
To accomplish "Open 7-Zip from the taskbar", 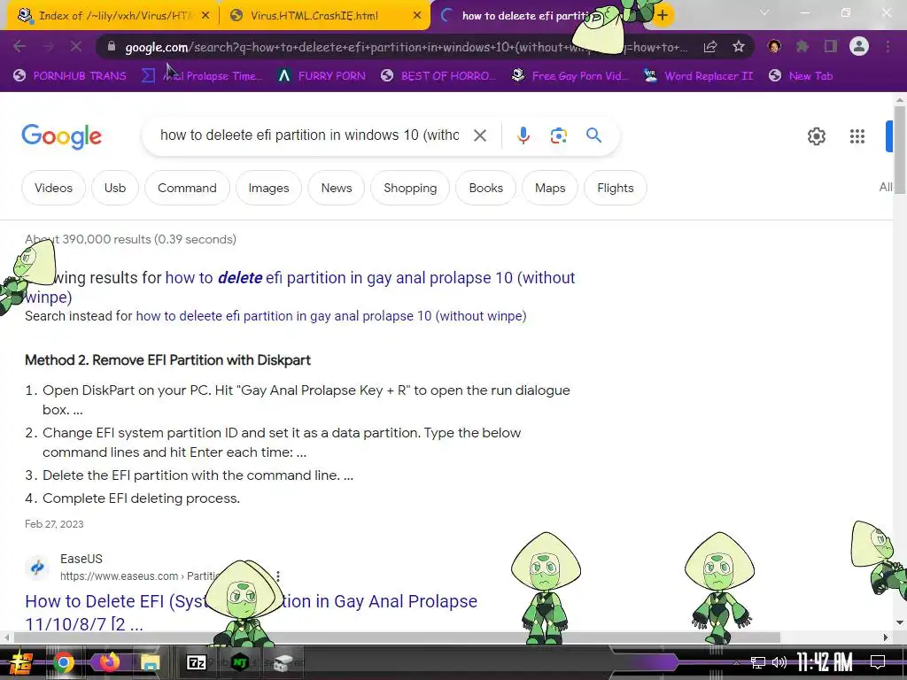I will coord(196,662).
